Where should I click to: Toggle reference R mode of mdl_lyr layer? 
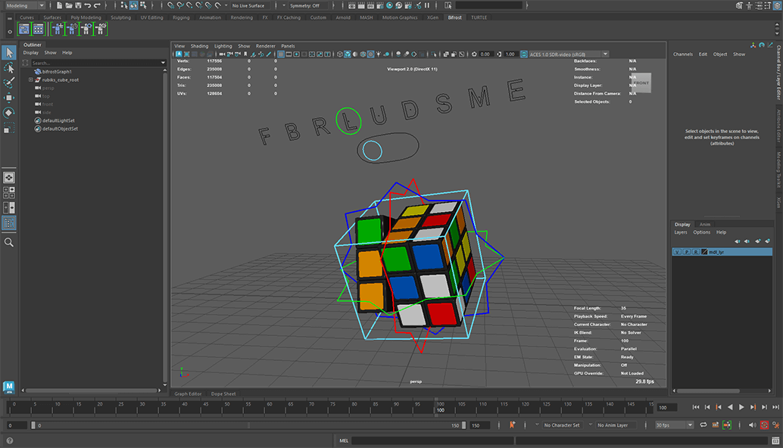pyautogui.click(x=696, y=252)
